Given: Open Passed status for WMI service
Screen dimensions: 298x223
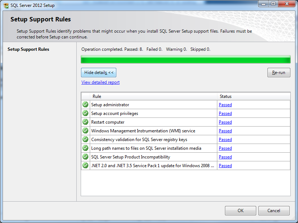Looking at the screenshot, I should pyautogui.click(x=225, y=131).
